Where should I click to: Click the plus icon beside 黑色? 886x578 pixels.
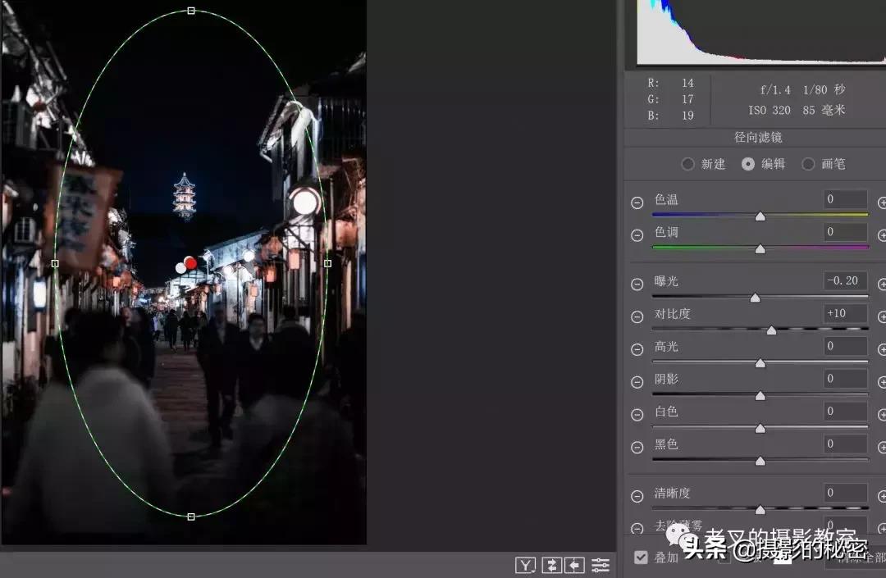[882, 447]
